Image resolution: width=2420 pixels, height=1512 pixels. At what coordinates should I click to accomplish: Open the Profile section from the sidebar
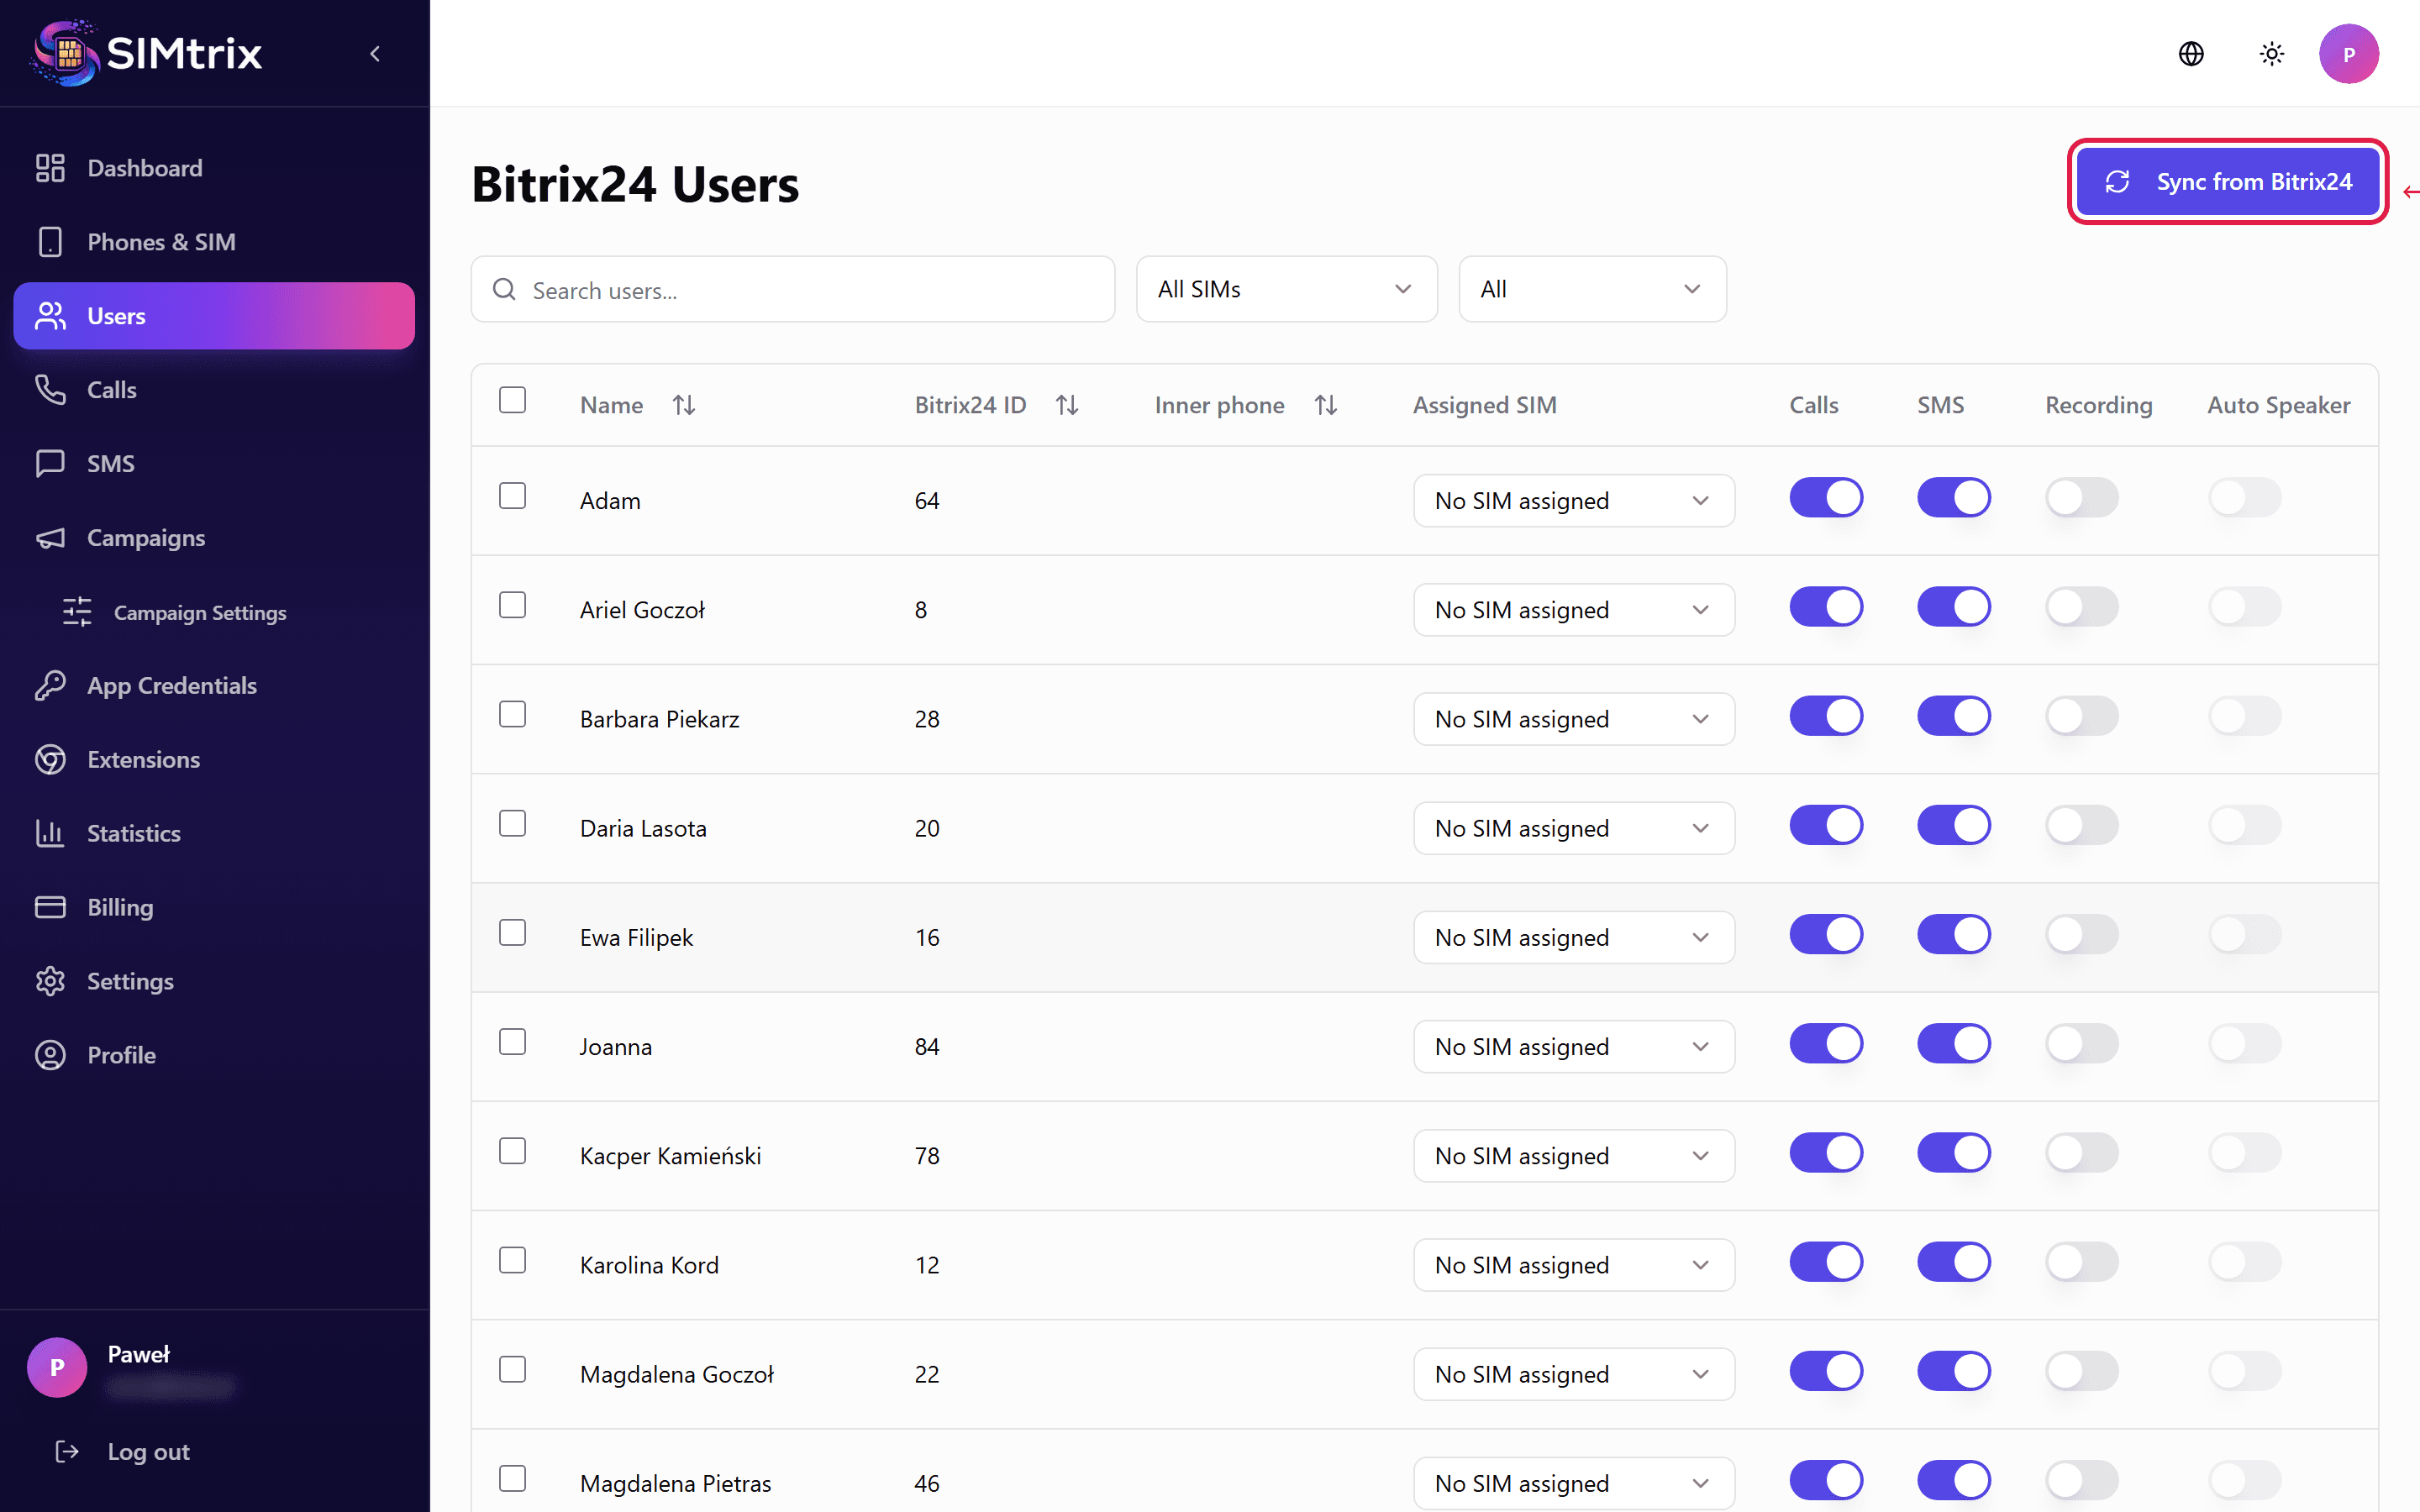click(121, 1054)
